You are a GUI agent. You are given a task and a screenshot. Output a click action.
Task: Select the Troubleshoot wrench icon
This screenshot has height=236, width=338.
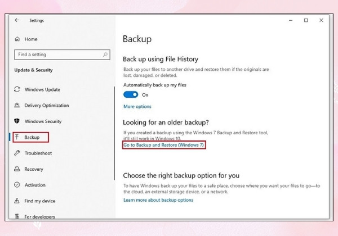tap(17, 153)
